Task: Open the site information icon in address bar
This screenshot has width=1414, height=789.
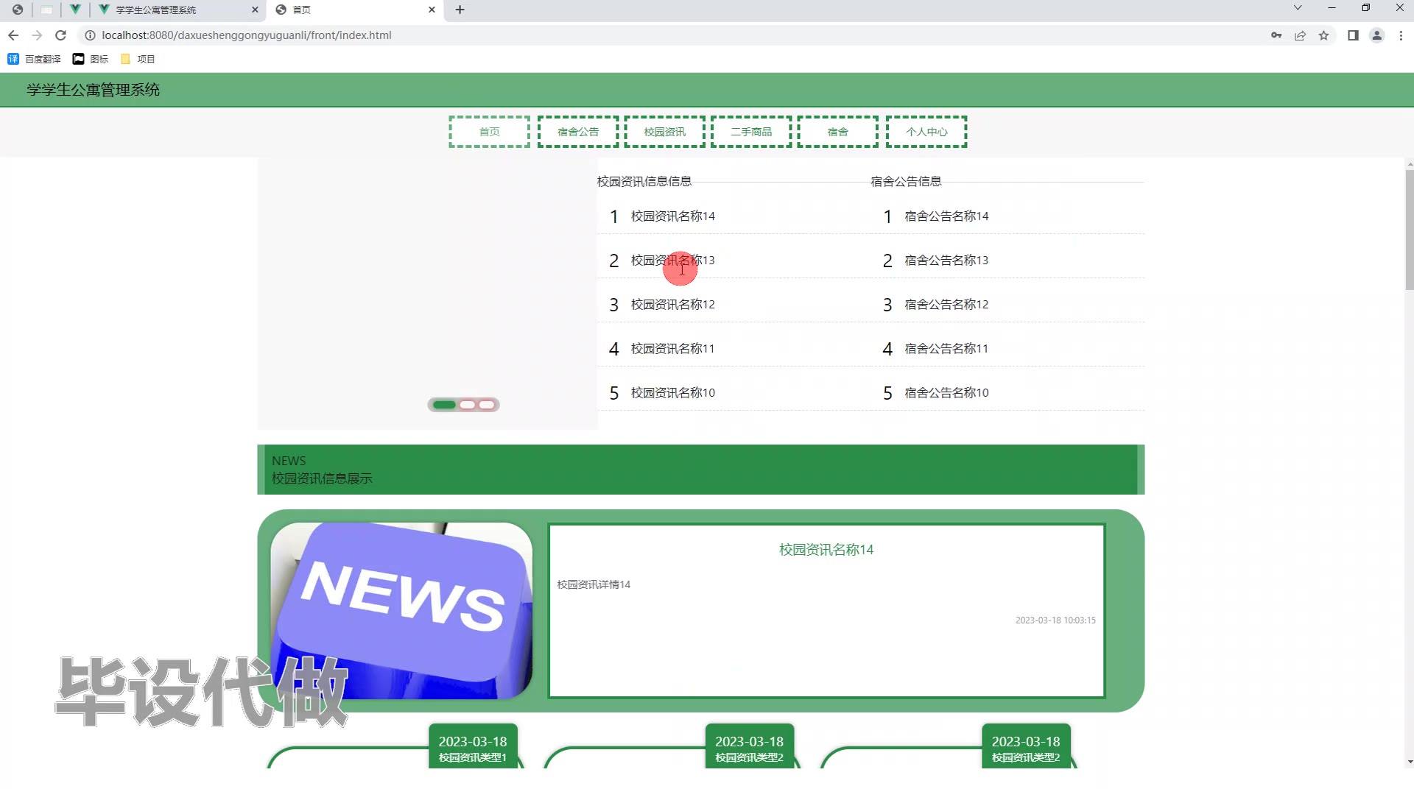Action: pyautogui.click(x=90, y=35)
